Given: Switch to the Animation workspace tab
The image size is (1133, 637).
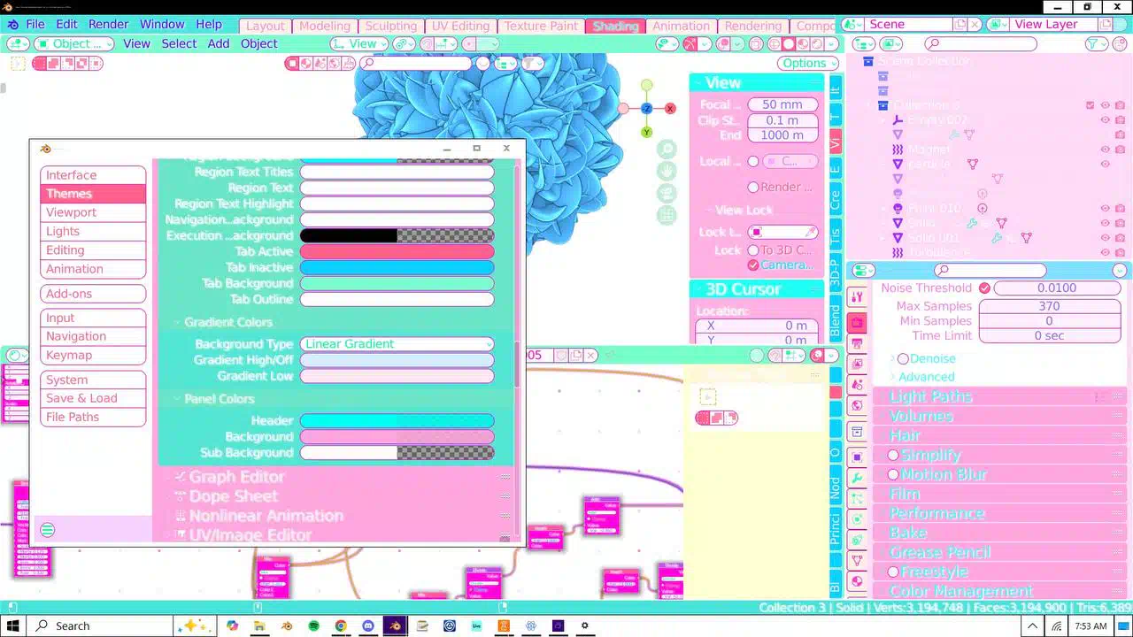Looking at the screenshot, I should coord(681,26).
